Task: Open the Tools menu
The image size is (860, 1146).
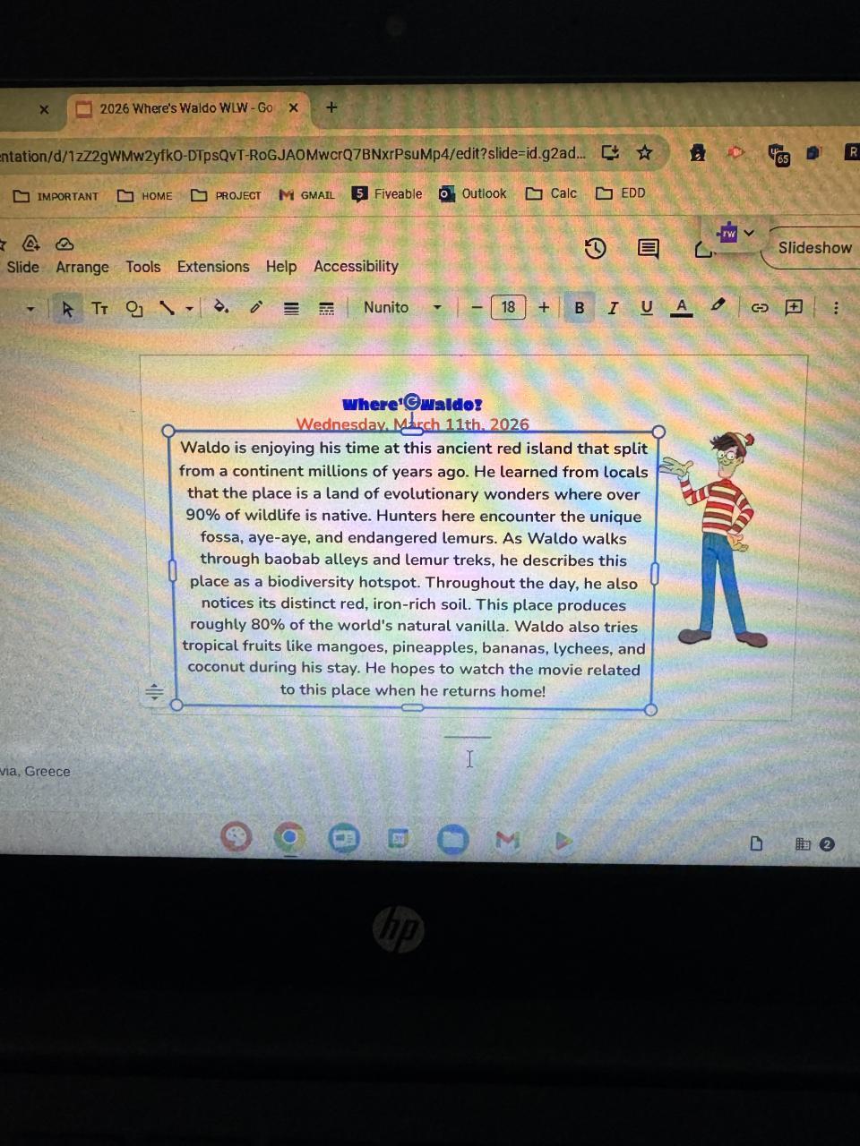Action: pos(142,267)
